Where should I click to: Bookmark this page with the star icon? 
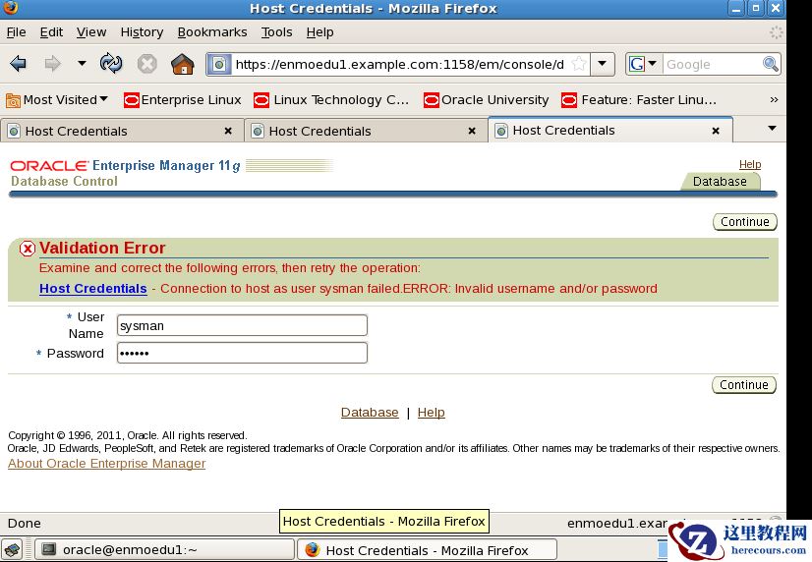tap(578, 64)
